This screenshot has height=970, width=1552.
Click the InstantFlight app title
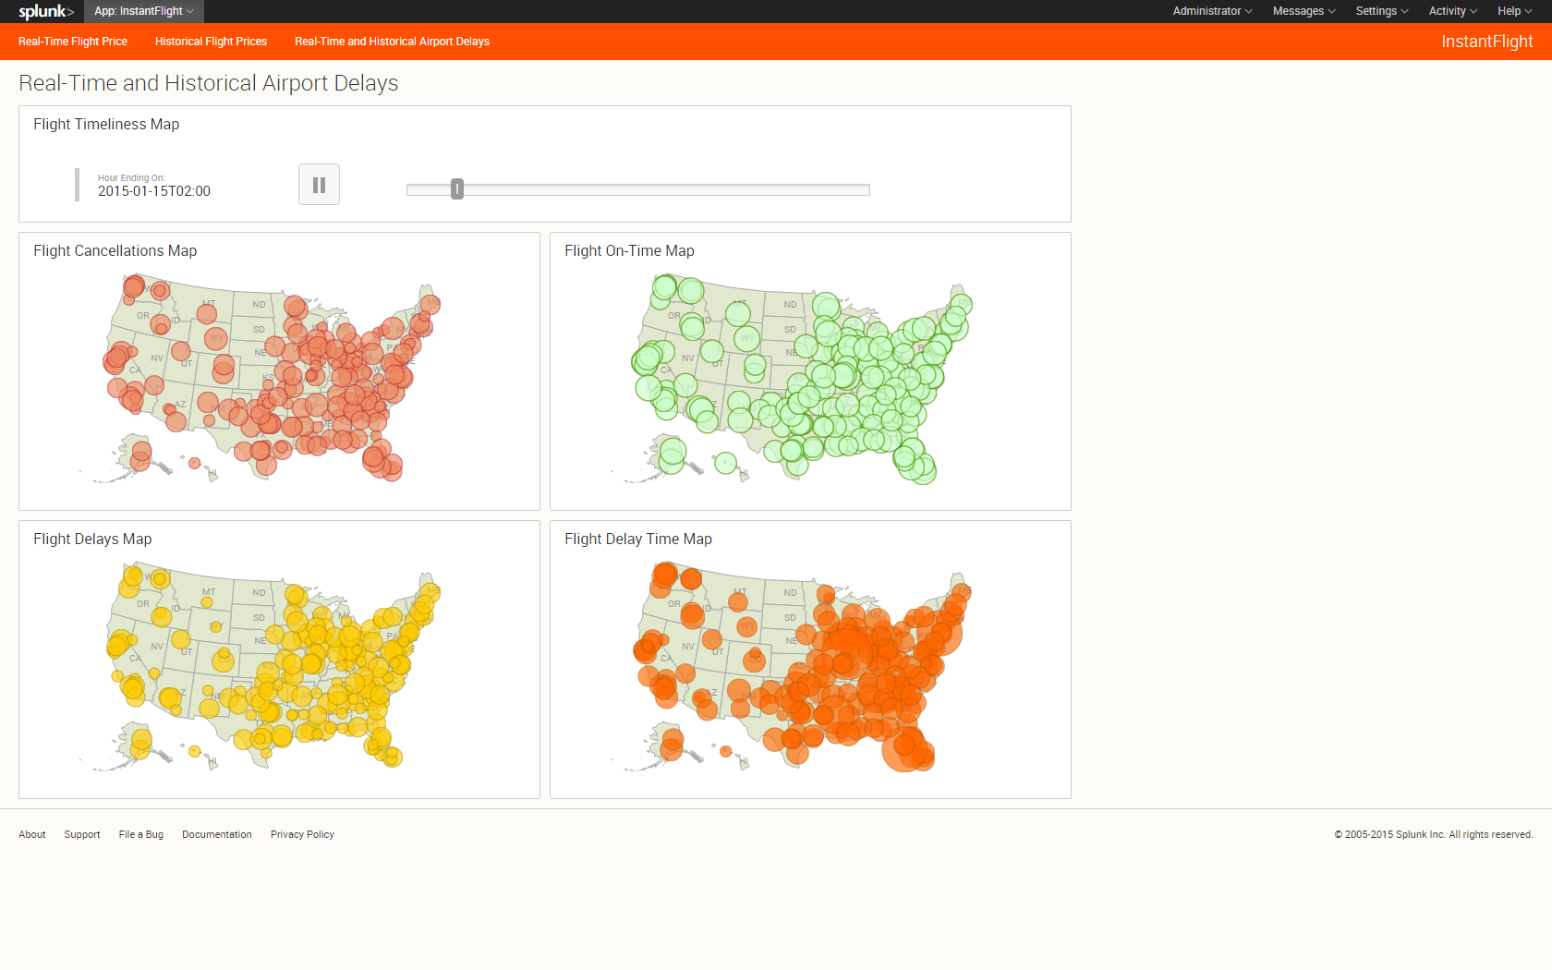click(1486, 42)
